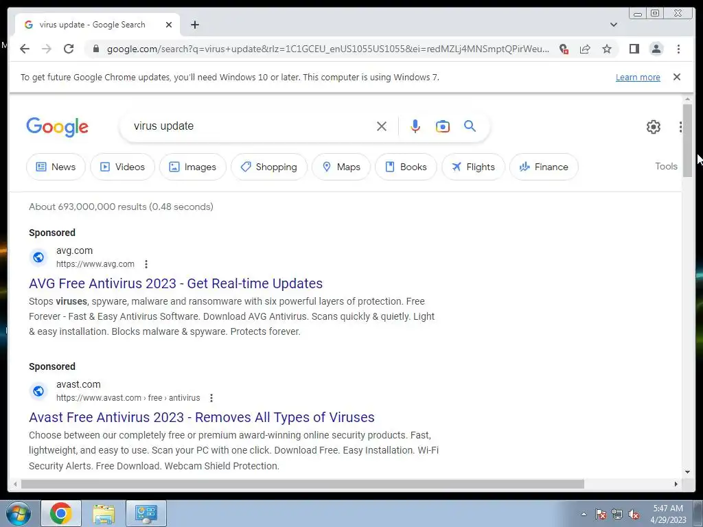Image resolution: width=703 pixels, height=527 pixels.
Task: Click the avast.com free antivirus URL text
Action: (x=128, y=397)
